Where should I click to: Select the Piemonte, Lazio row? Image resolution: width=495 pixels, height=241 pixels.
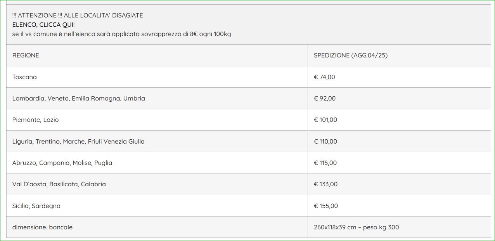[x=248, y=120]
